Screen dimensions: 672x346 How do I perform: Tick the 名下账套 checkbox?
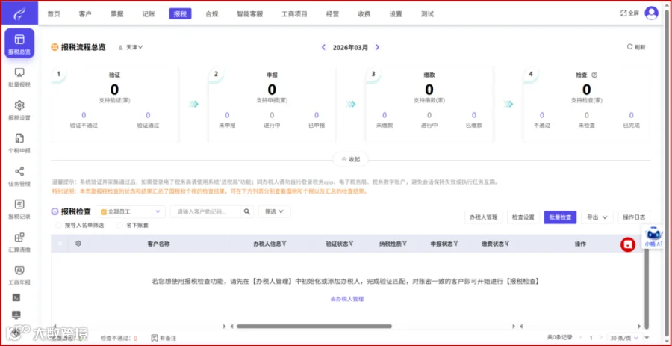120,225
